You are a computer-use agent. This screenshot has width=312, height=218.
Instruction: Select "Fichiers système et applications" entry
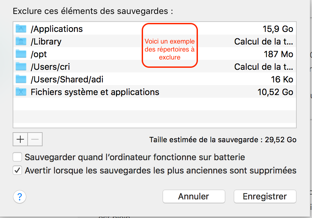point(95,92)
